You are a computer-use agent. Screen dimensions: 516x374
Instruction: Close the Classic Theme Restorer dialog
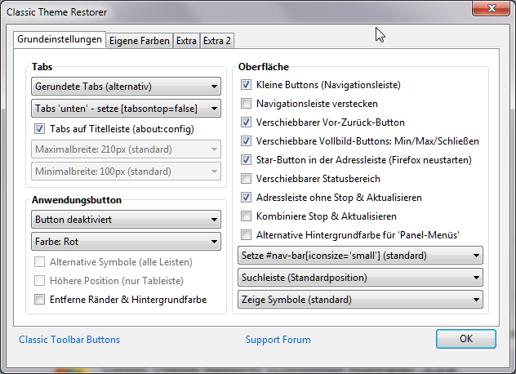491,8
